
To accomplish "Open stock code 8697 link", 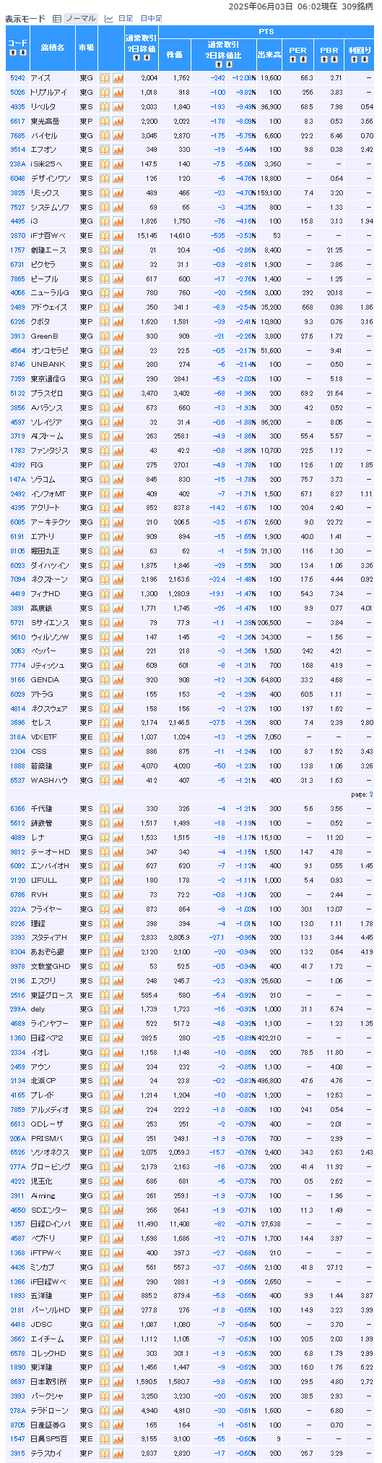I will click(x=17, y=1381).
